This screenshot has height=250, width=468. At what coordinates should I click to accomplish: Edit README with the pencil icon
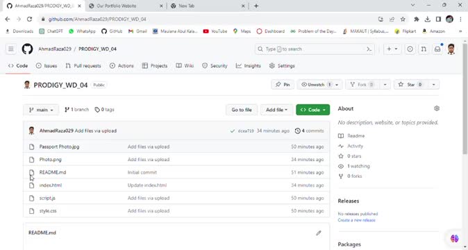click(x=319, y=233)
